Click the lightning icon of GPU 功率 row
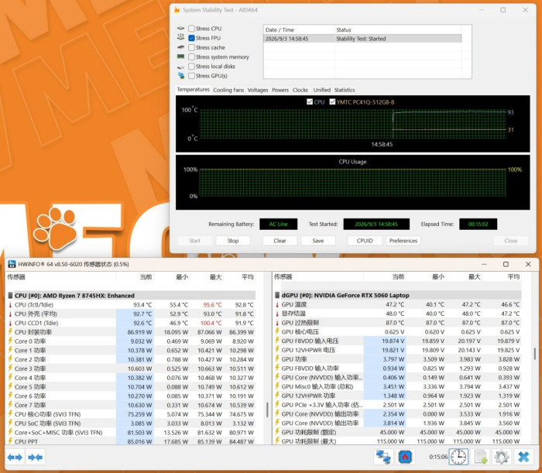 click(x=277, y=358)
